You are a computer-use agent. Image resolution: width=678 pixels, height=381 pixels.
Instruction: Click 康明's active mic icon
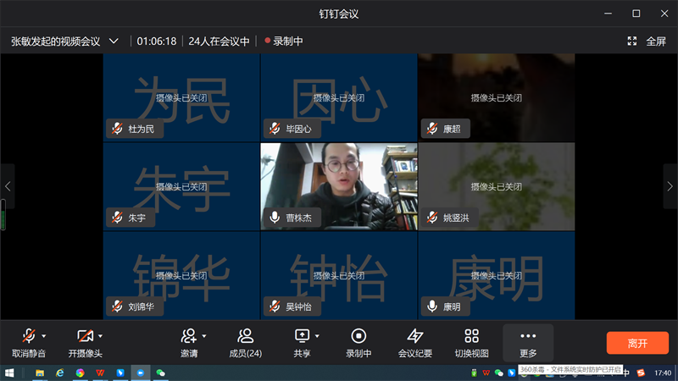click(x=432, y=306)
